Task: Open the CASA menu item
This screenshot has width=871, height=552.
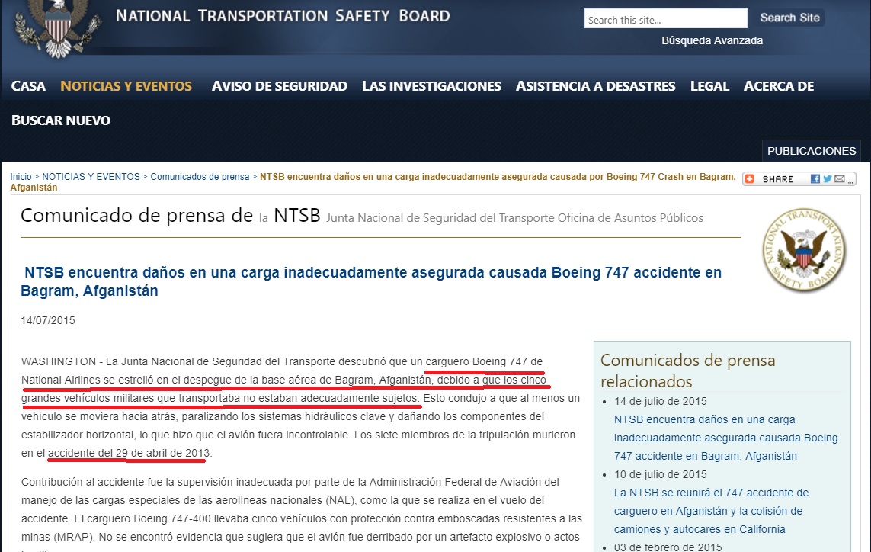Action: (28, 86)
